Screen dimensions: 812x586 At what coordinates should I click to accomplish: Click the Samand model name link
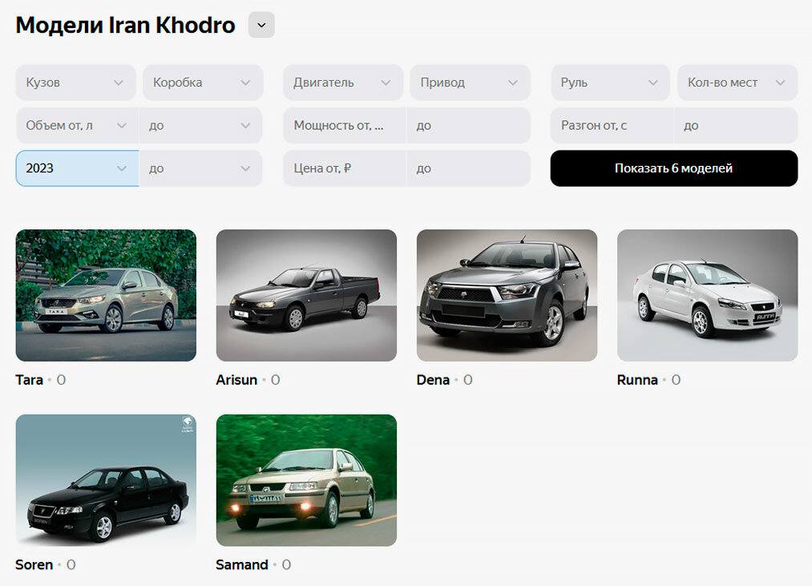coord(242,565)
